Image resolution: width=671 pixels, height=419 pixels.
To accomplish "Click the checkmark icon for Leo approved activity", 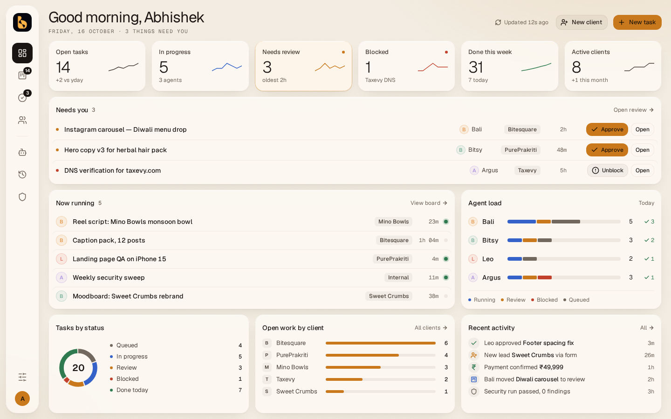I will (x=474, y=343).
